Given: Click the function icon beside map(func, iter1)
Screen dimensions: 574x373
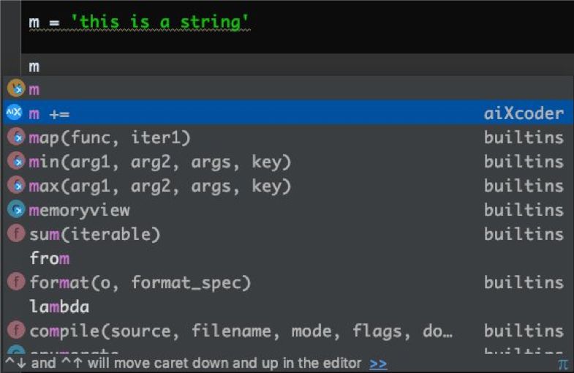Looking at the screenshot, I should (x=16, y=137).
